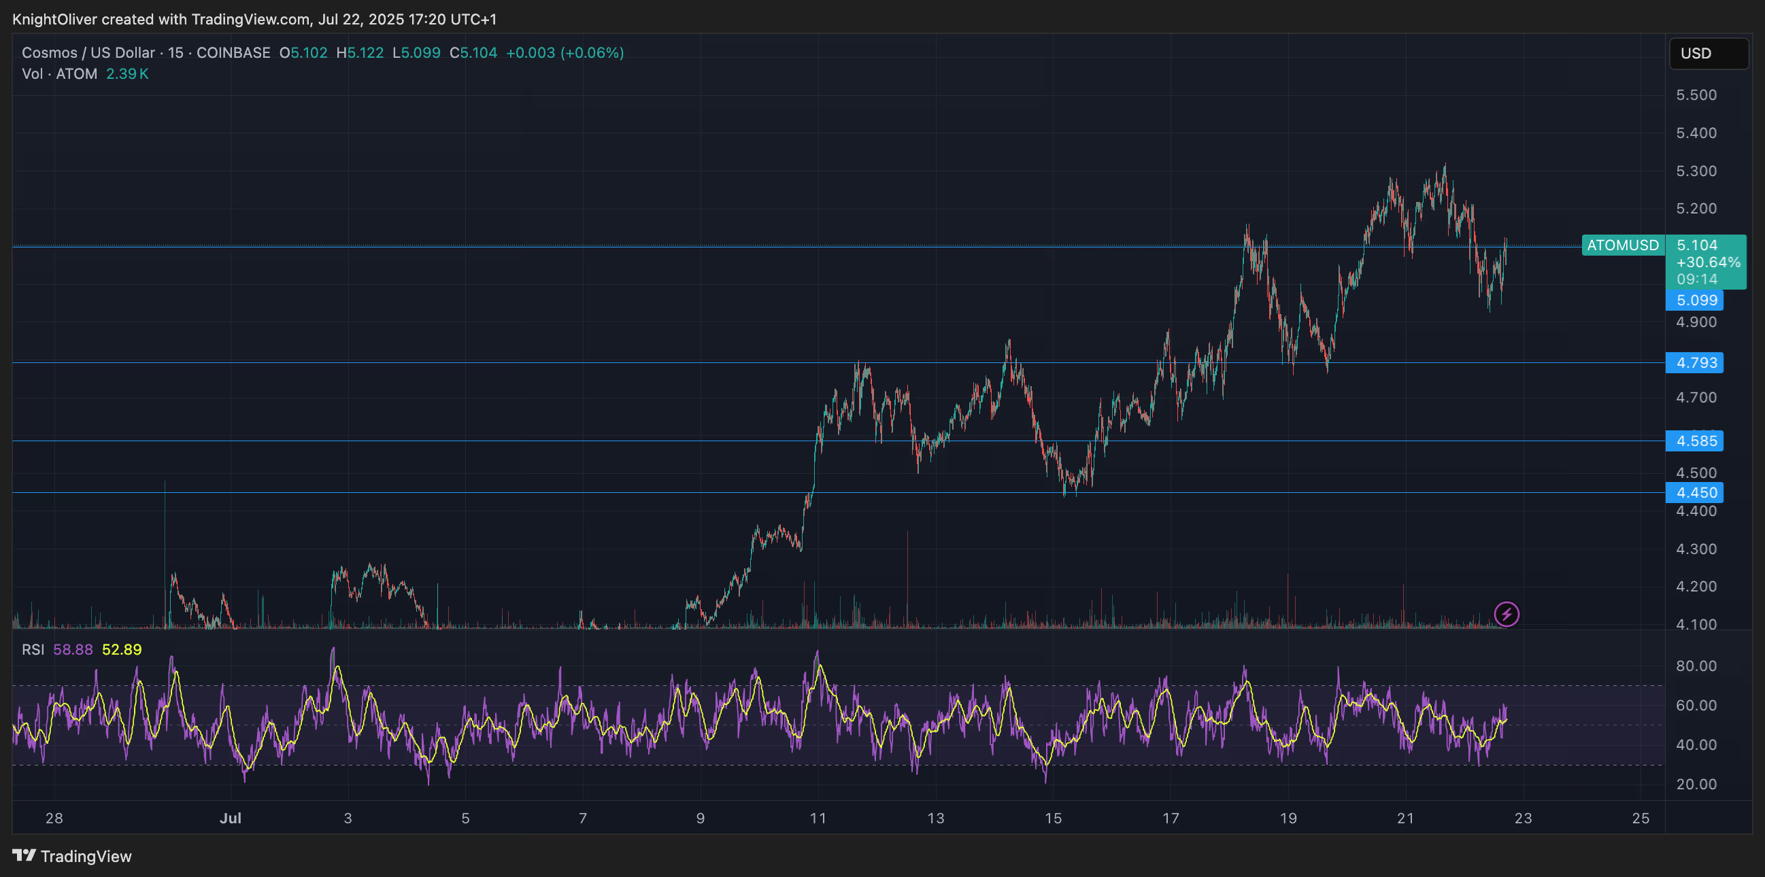Viewport: 1765px width, 877px height.
Task: Click the TradingView wordmark text
Action: [86, 857]
